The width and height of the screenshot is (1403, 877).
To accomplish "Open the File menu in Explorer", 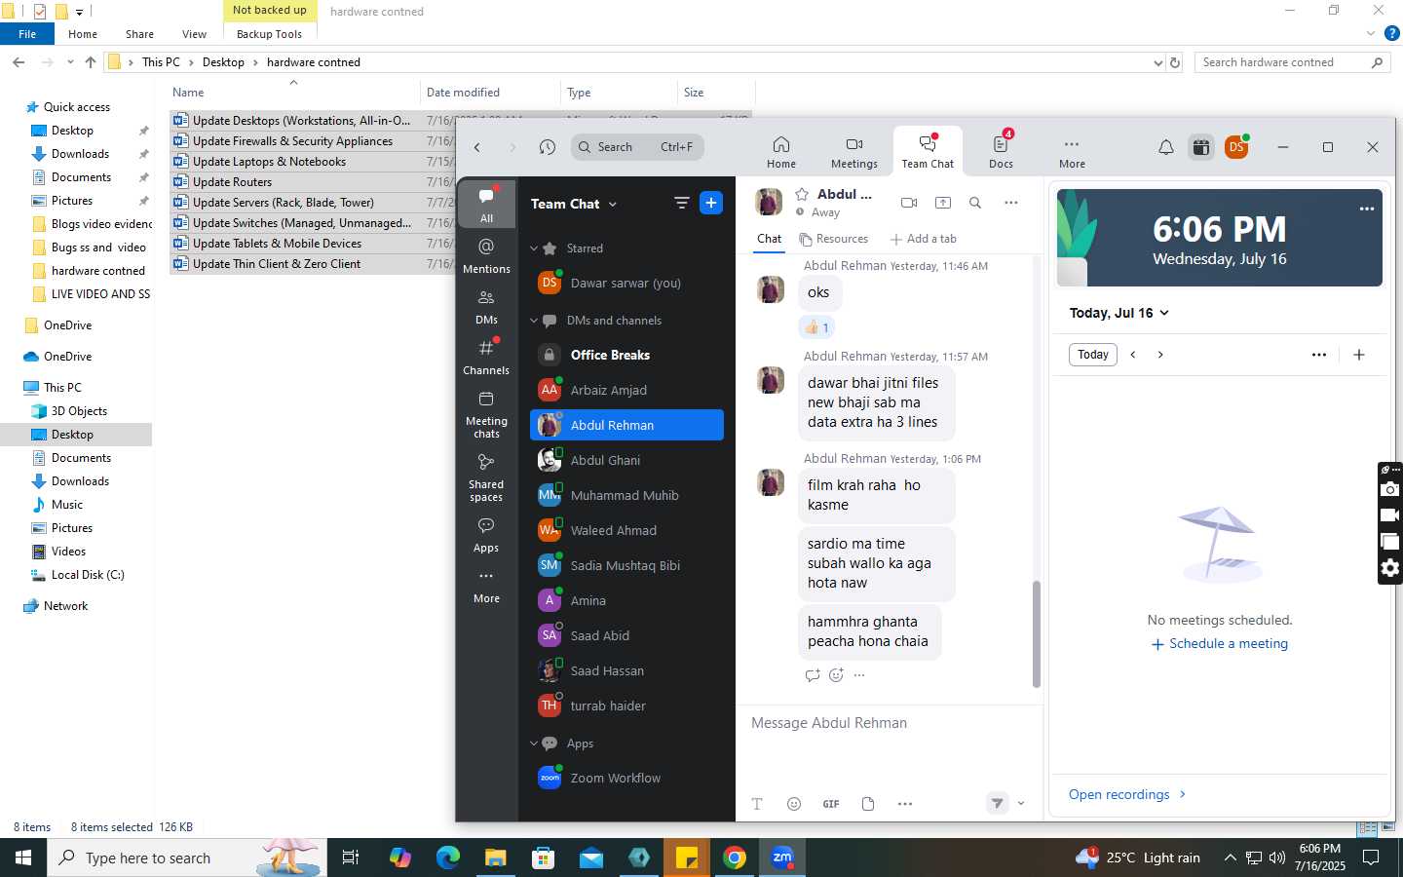I will (27, 34).
